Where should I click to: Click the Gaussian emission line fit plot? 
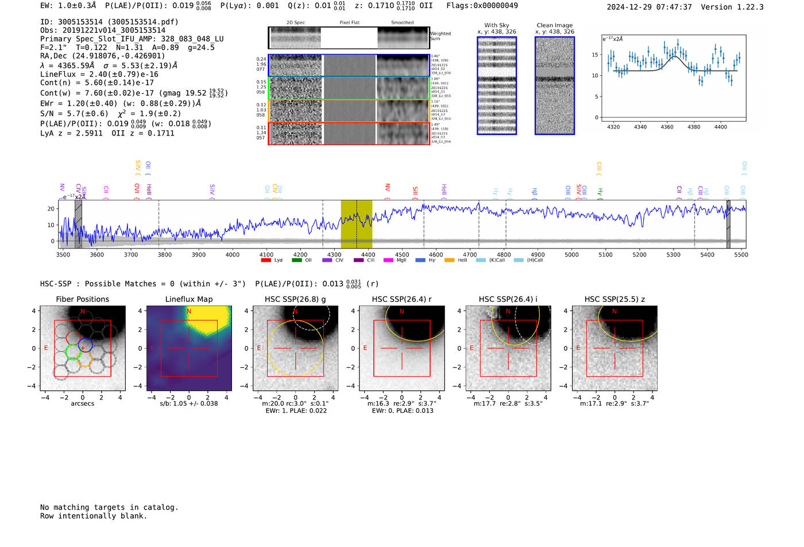pos(674,78)
